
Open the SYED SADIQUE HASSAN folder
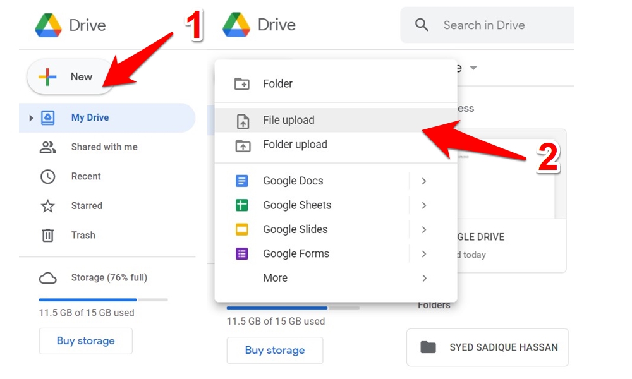tap(488, 347)
